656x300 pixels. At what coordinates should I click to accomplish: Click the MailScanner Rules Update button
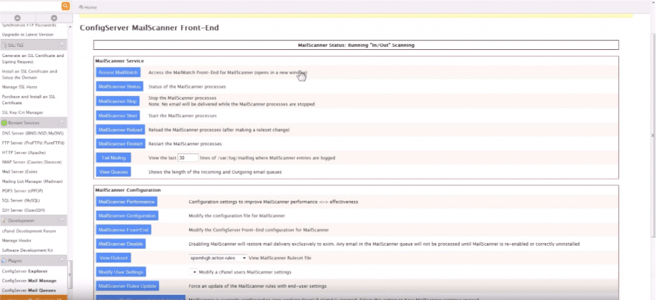127,286
